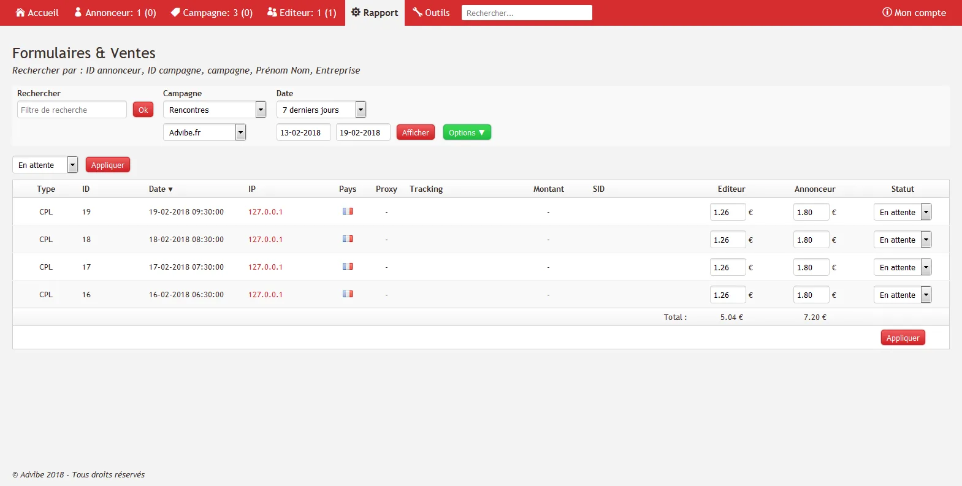Click French flag for ID 19 row
This screenshot has height=486, width=962.
pyautogui.click(x=348, y=211)
